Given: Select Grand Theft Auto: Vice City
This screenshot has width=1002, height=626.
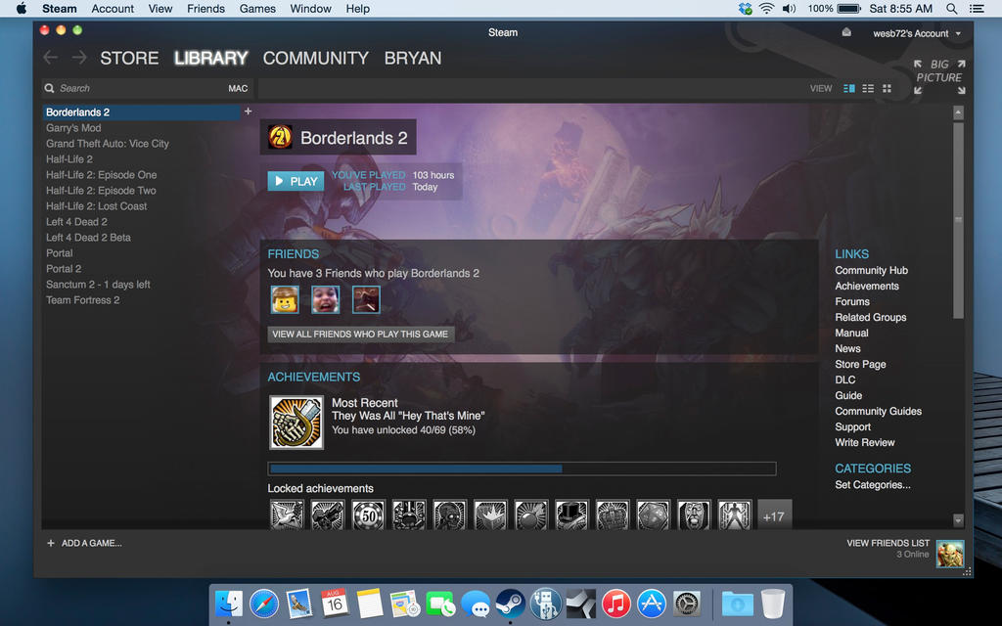Looking at the screenshot, I should [x=108, y=143].
